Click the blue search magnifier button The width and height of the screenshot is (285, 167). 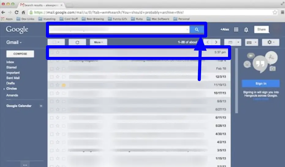(x=197, y=29)
